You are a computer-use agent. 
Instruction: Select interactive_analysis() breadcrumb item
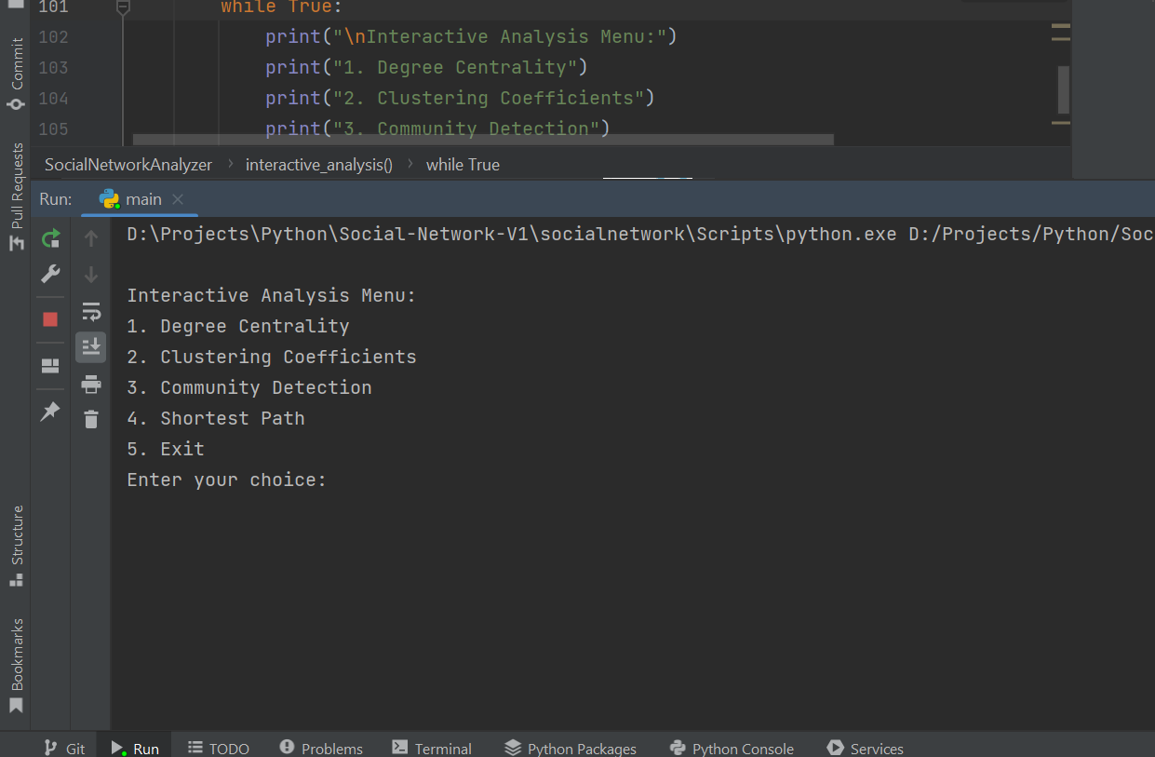pos(319,165)
